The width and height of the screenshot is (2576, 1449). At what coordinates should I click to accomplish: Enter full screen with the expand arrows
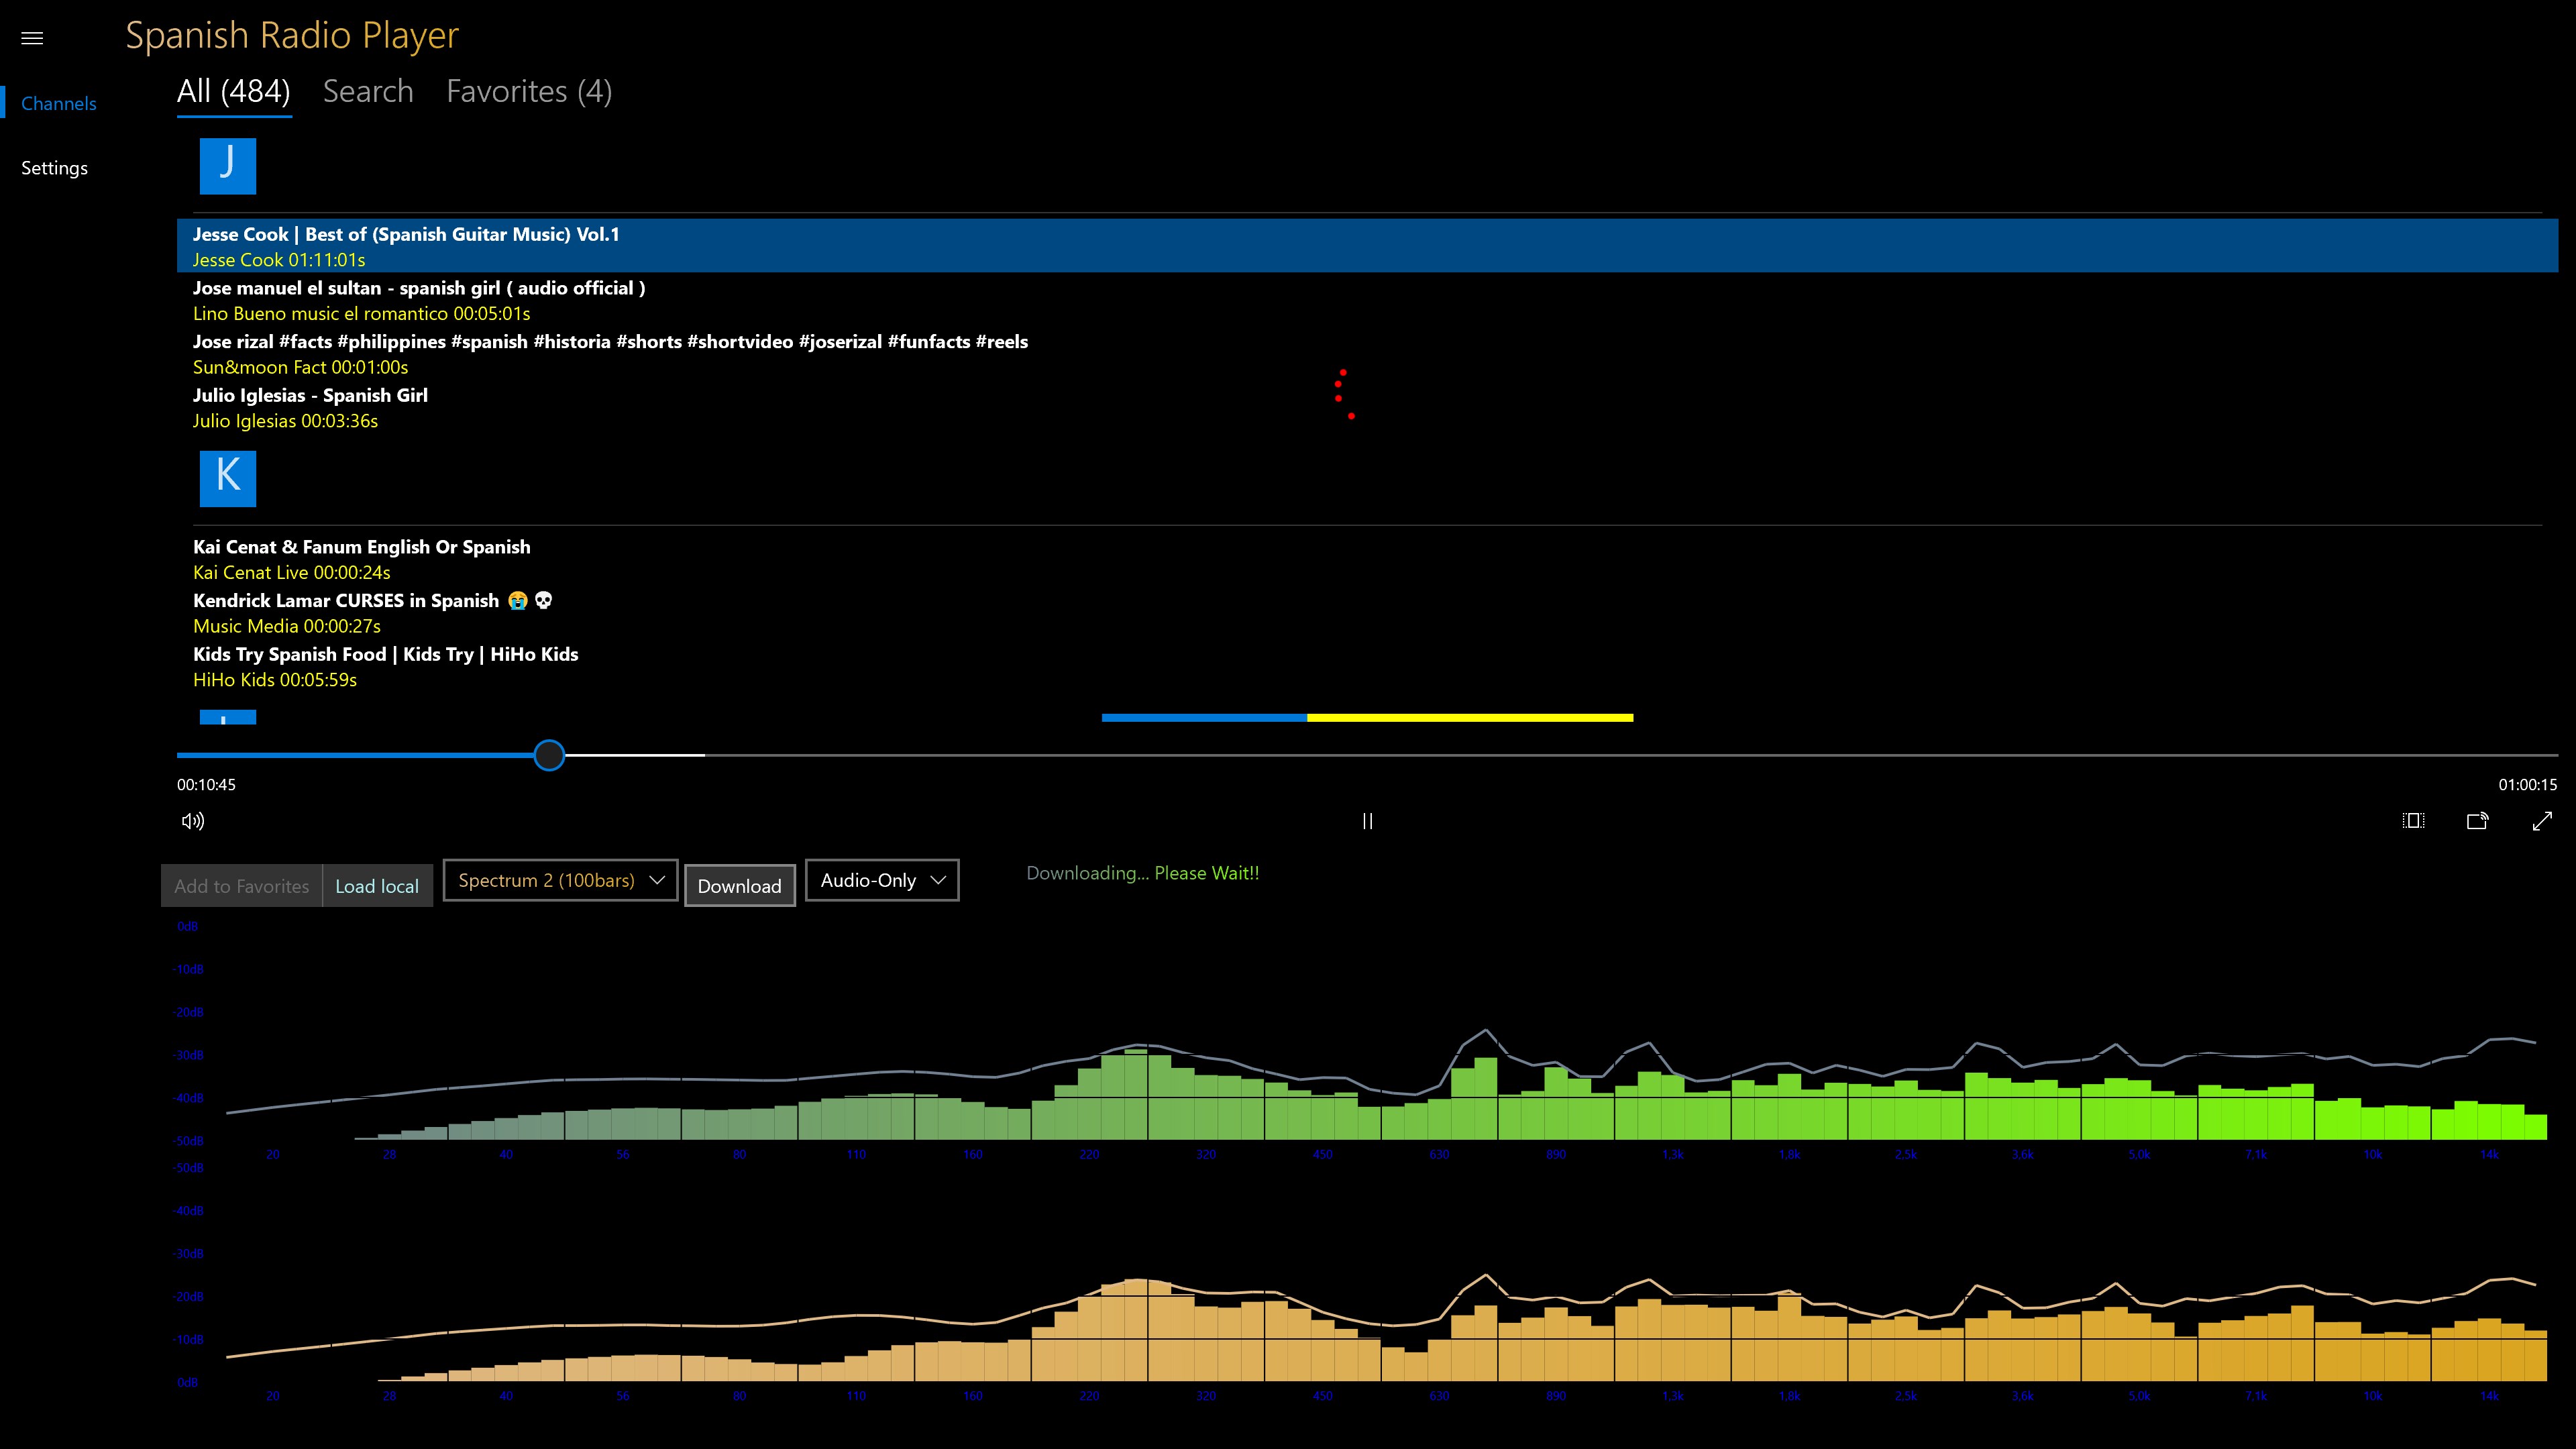[2541, 821]
